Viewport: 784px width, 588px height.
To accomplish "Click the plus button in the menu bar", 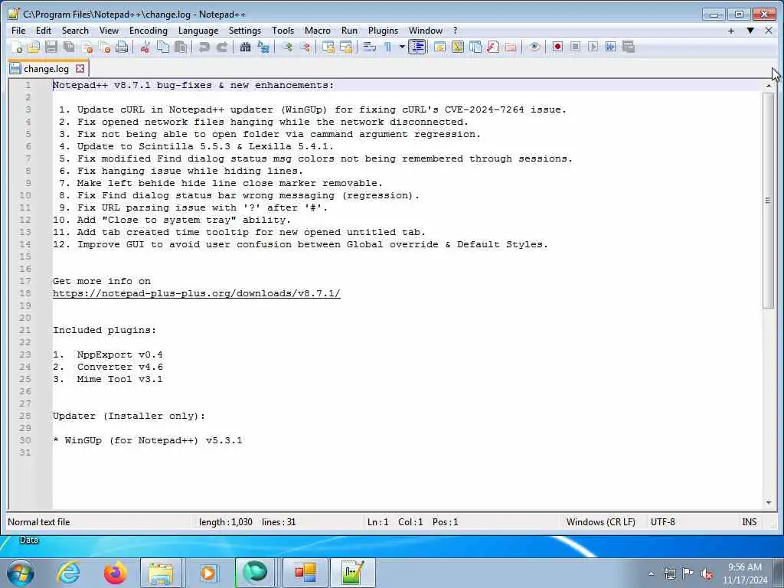I will pos(731,31).
